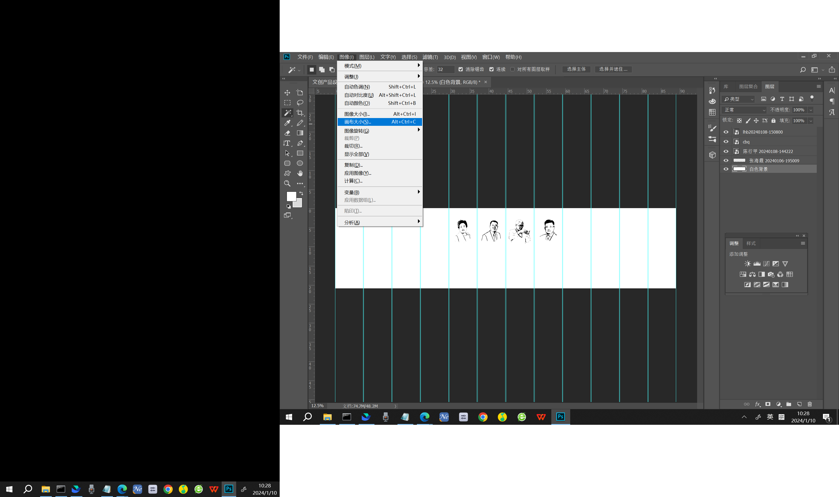Open the 3D panel via the cube icon
Image resolution: width=839 pixels, height=497 pixels.
pos(712,155)
